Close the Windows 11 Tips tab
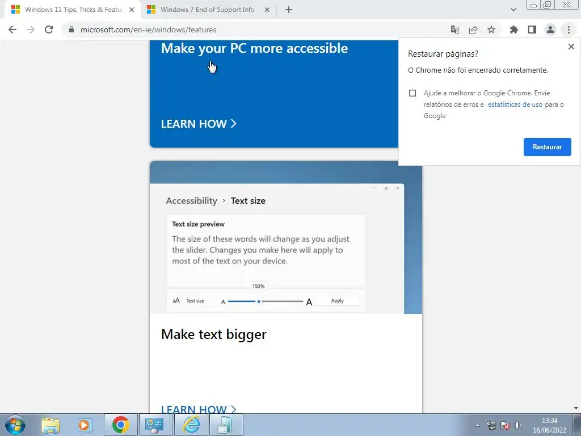This screenshot has width=581, height=436. point(132,10)
